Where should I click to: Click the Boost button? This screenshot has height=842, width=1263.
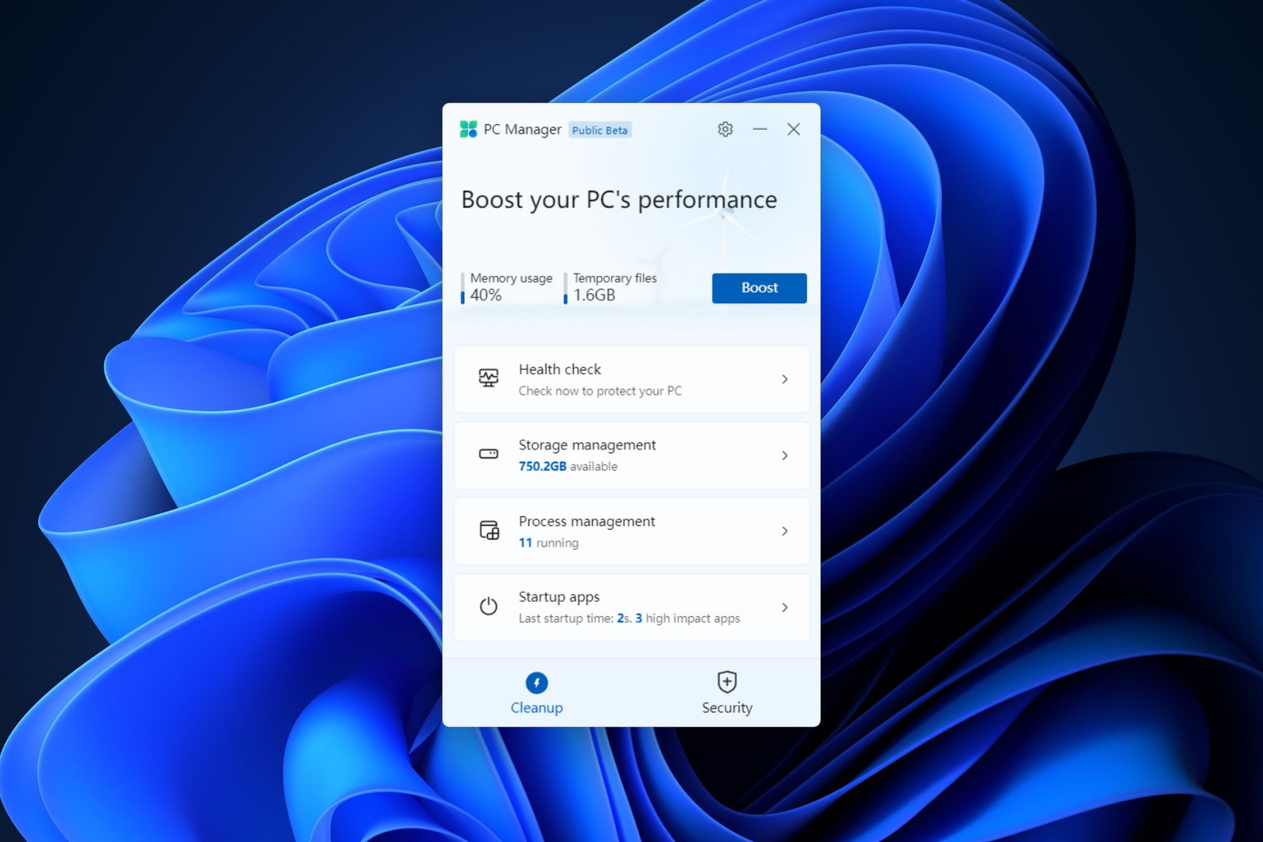point(758,287)
